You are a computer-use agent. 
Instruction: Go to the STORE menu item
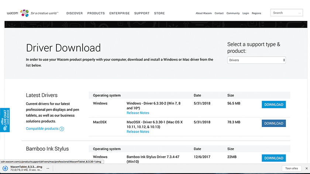(x=159, y=13)
